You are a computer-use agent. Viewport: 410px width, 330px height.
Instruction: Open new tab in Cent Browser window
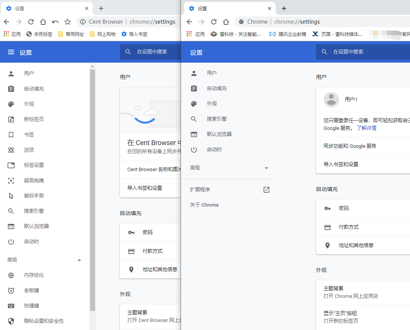(x=101, y=8)
